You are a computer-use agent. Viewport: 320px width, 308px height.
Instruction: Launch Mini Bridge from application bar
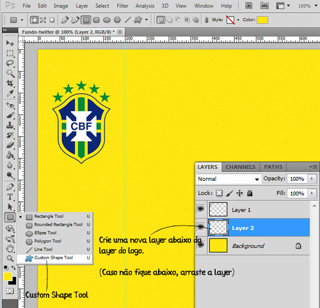click(x=264, y=6)
